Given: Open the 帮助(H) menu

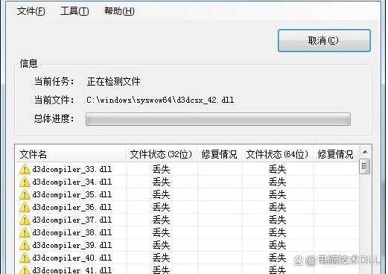Looking at the screenshot, I should (x=119, y=11).
